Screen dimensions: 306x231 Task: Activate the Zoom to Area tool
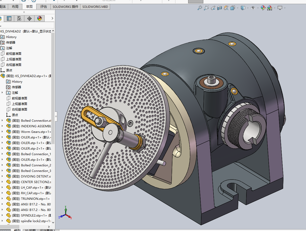click(x=206, y=8)
